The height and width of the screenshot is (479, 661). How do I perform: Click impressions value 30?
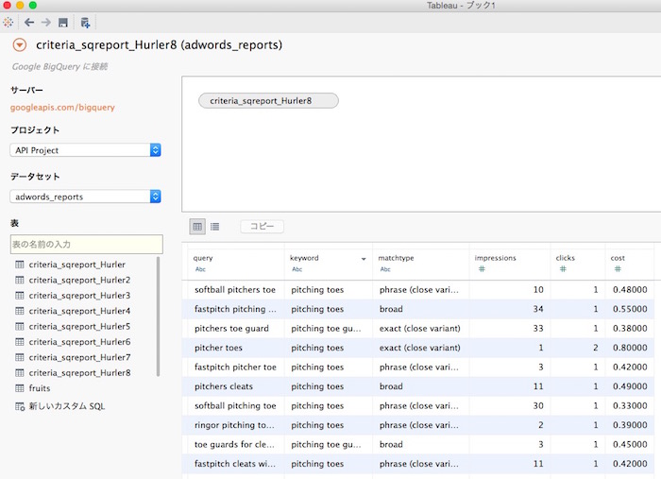click(538, 406)
